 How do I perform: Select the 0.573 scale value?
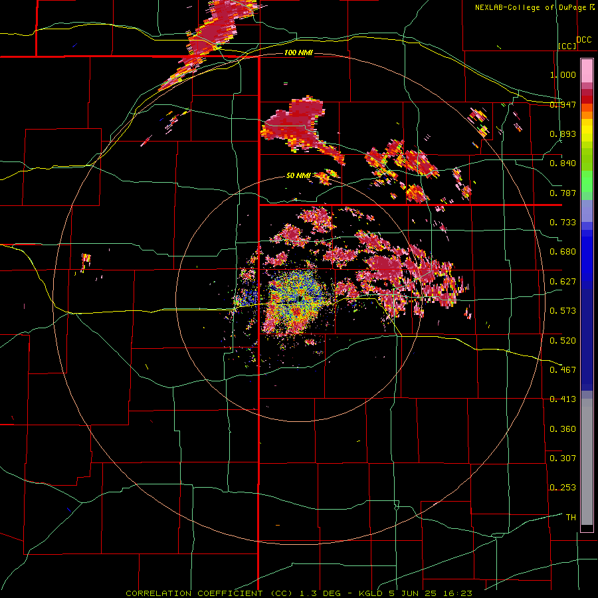tap(563, 311)
